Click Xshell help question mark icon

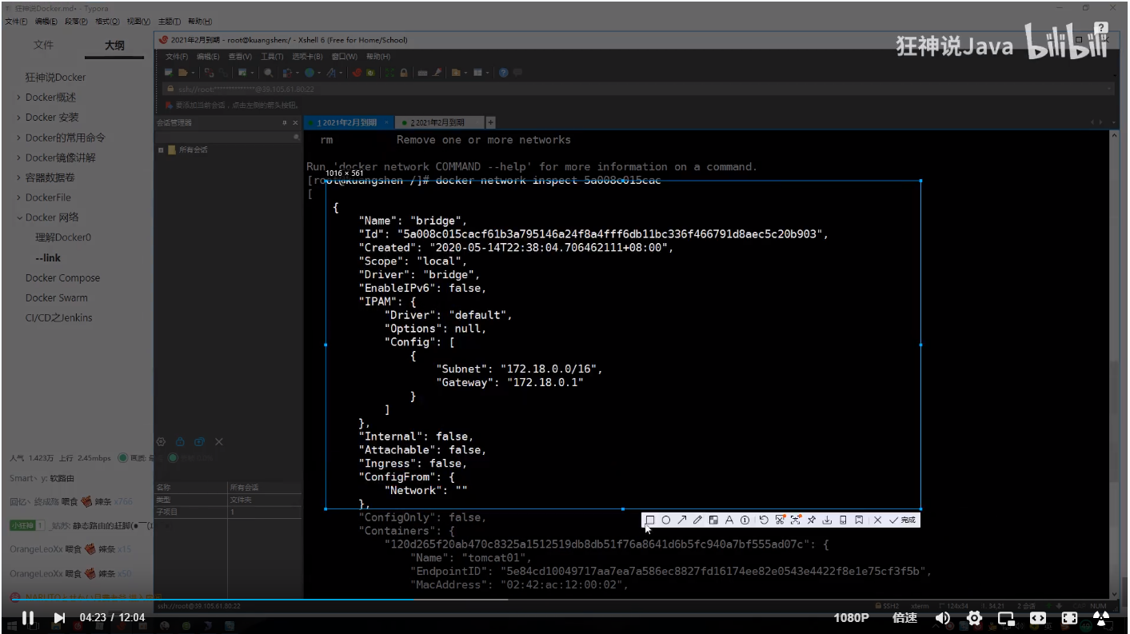[x=504, y=72]
